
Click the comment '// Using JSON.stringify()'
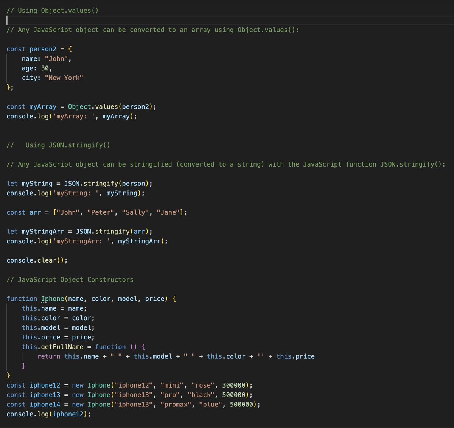point(58,145)
